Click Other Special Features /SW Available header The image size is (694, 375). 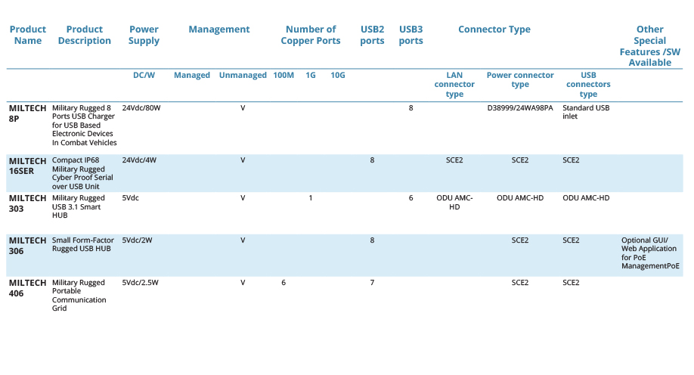click(649, 46)
